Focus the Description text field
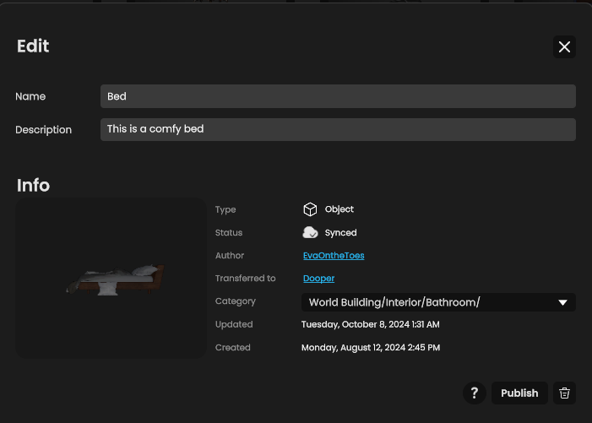 [338, 129]
